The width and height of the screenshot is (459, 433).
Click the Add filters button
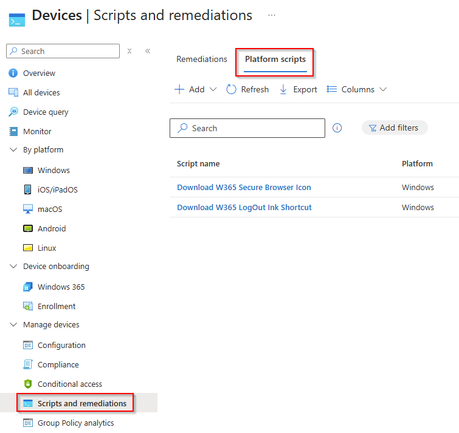(x=394, y=128)
